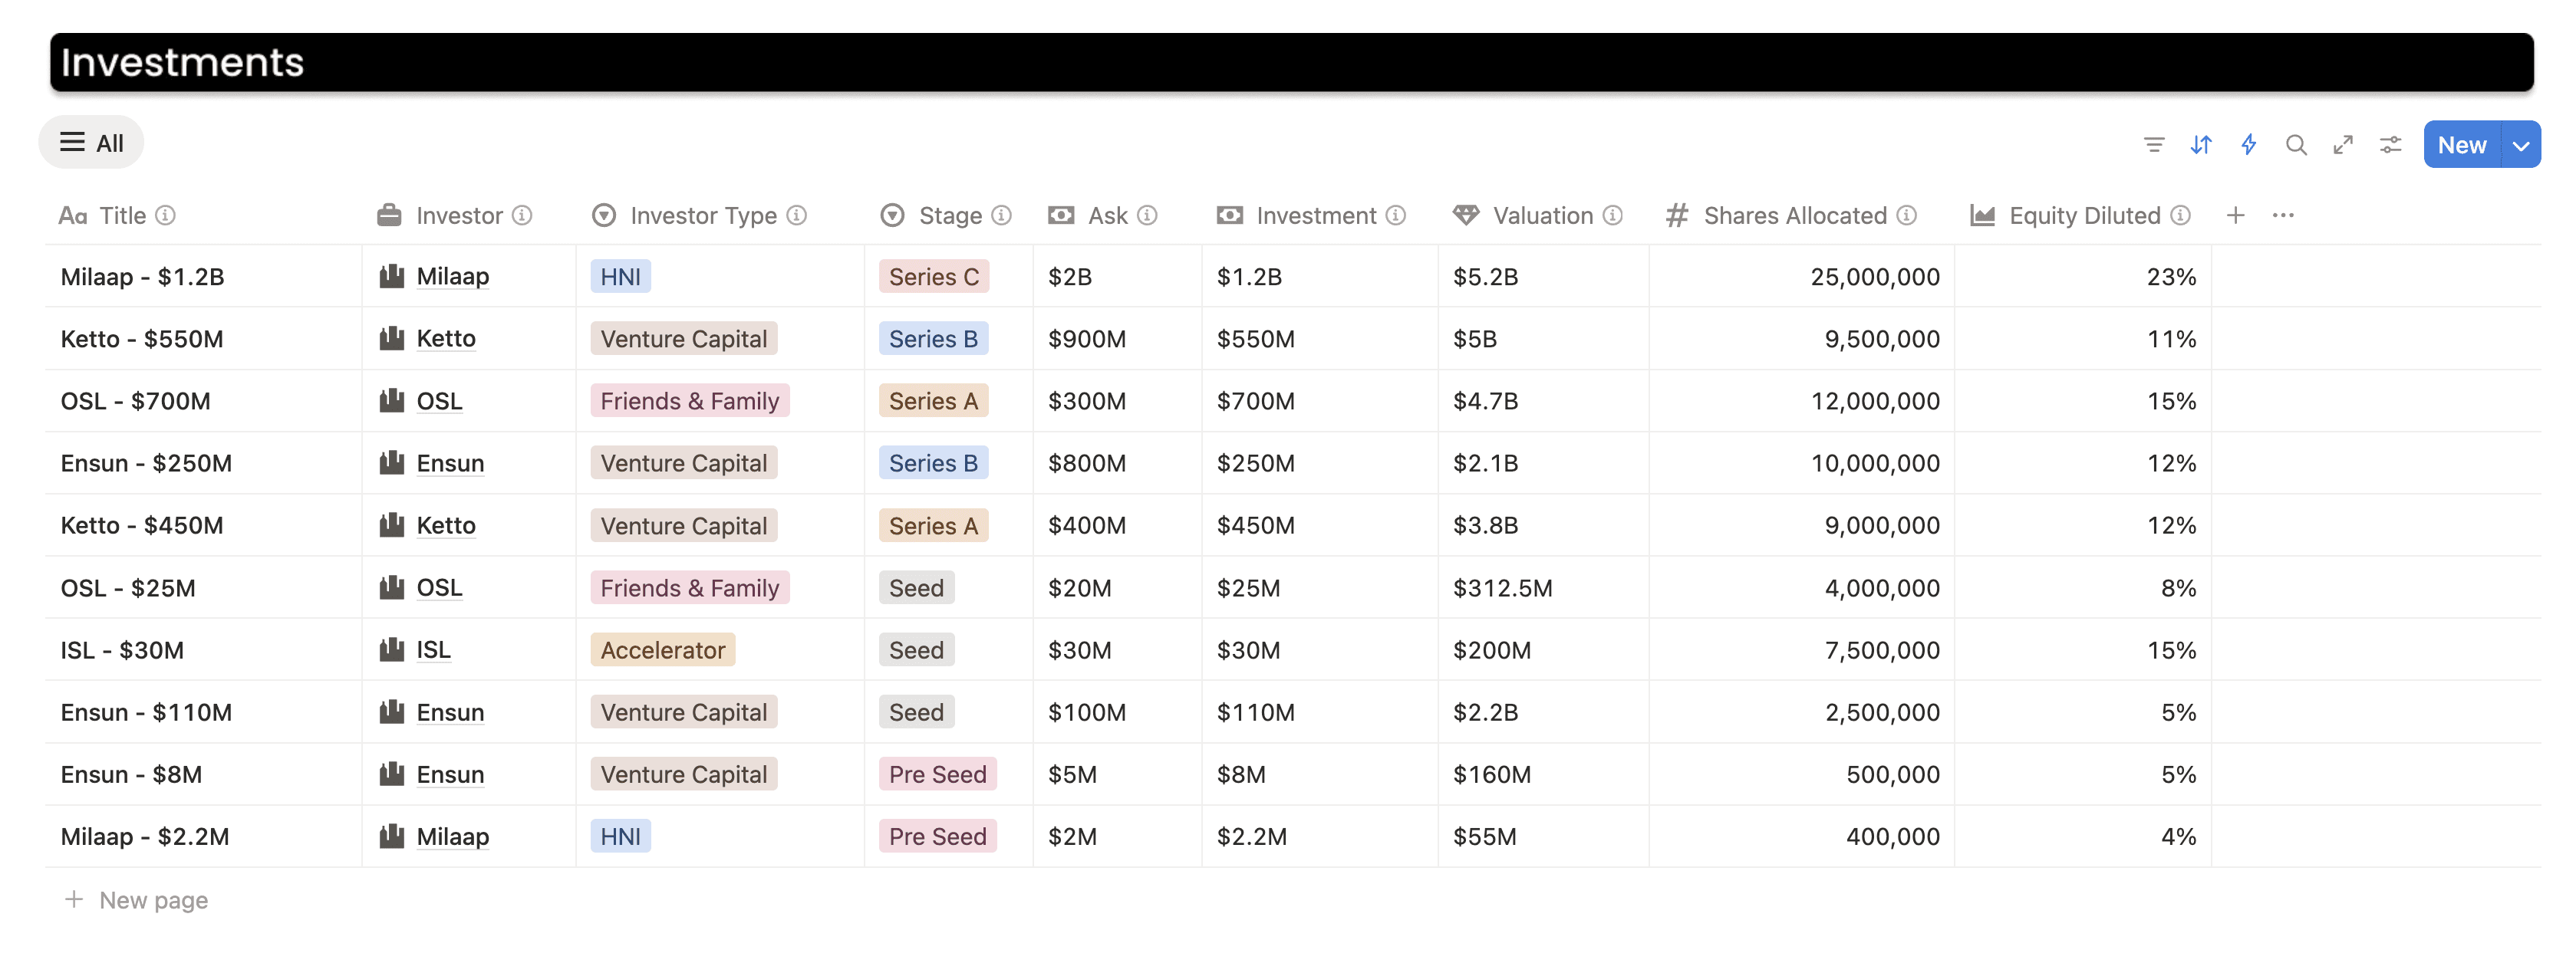This screenshot has width=2576, height=963.
Task: Expand the New button dropdown arrow
Action: (2521, 146)
